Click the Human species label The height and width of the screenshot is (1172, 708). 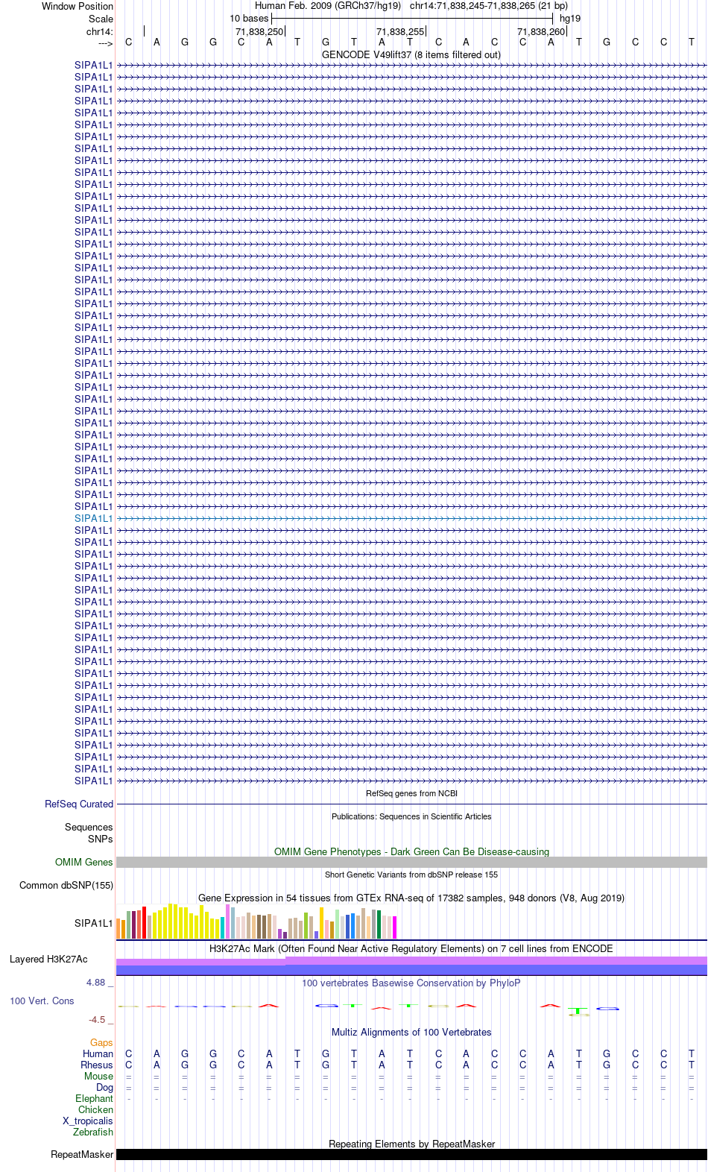(x=98, y=1053)
